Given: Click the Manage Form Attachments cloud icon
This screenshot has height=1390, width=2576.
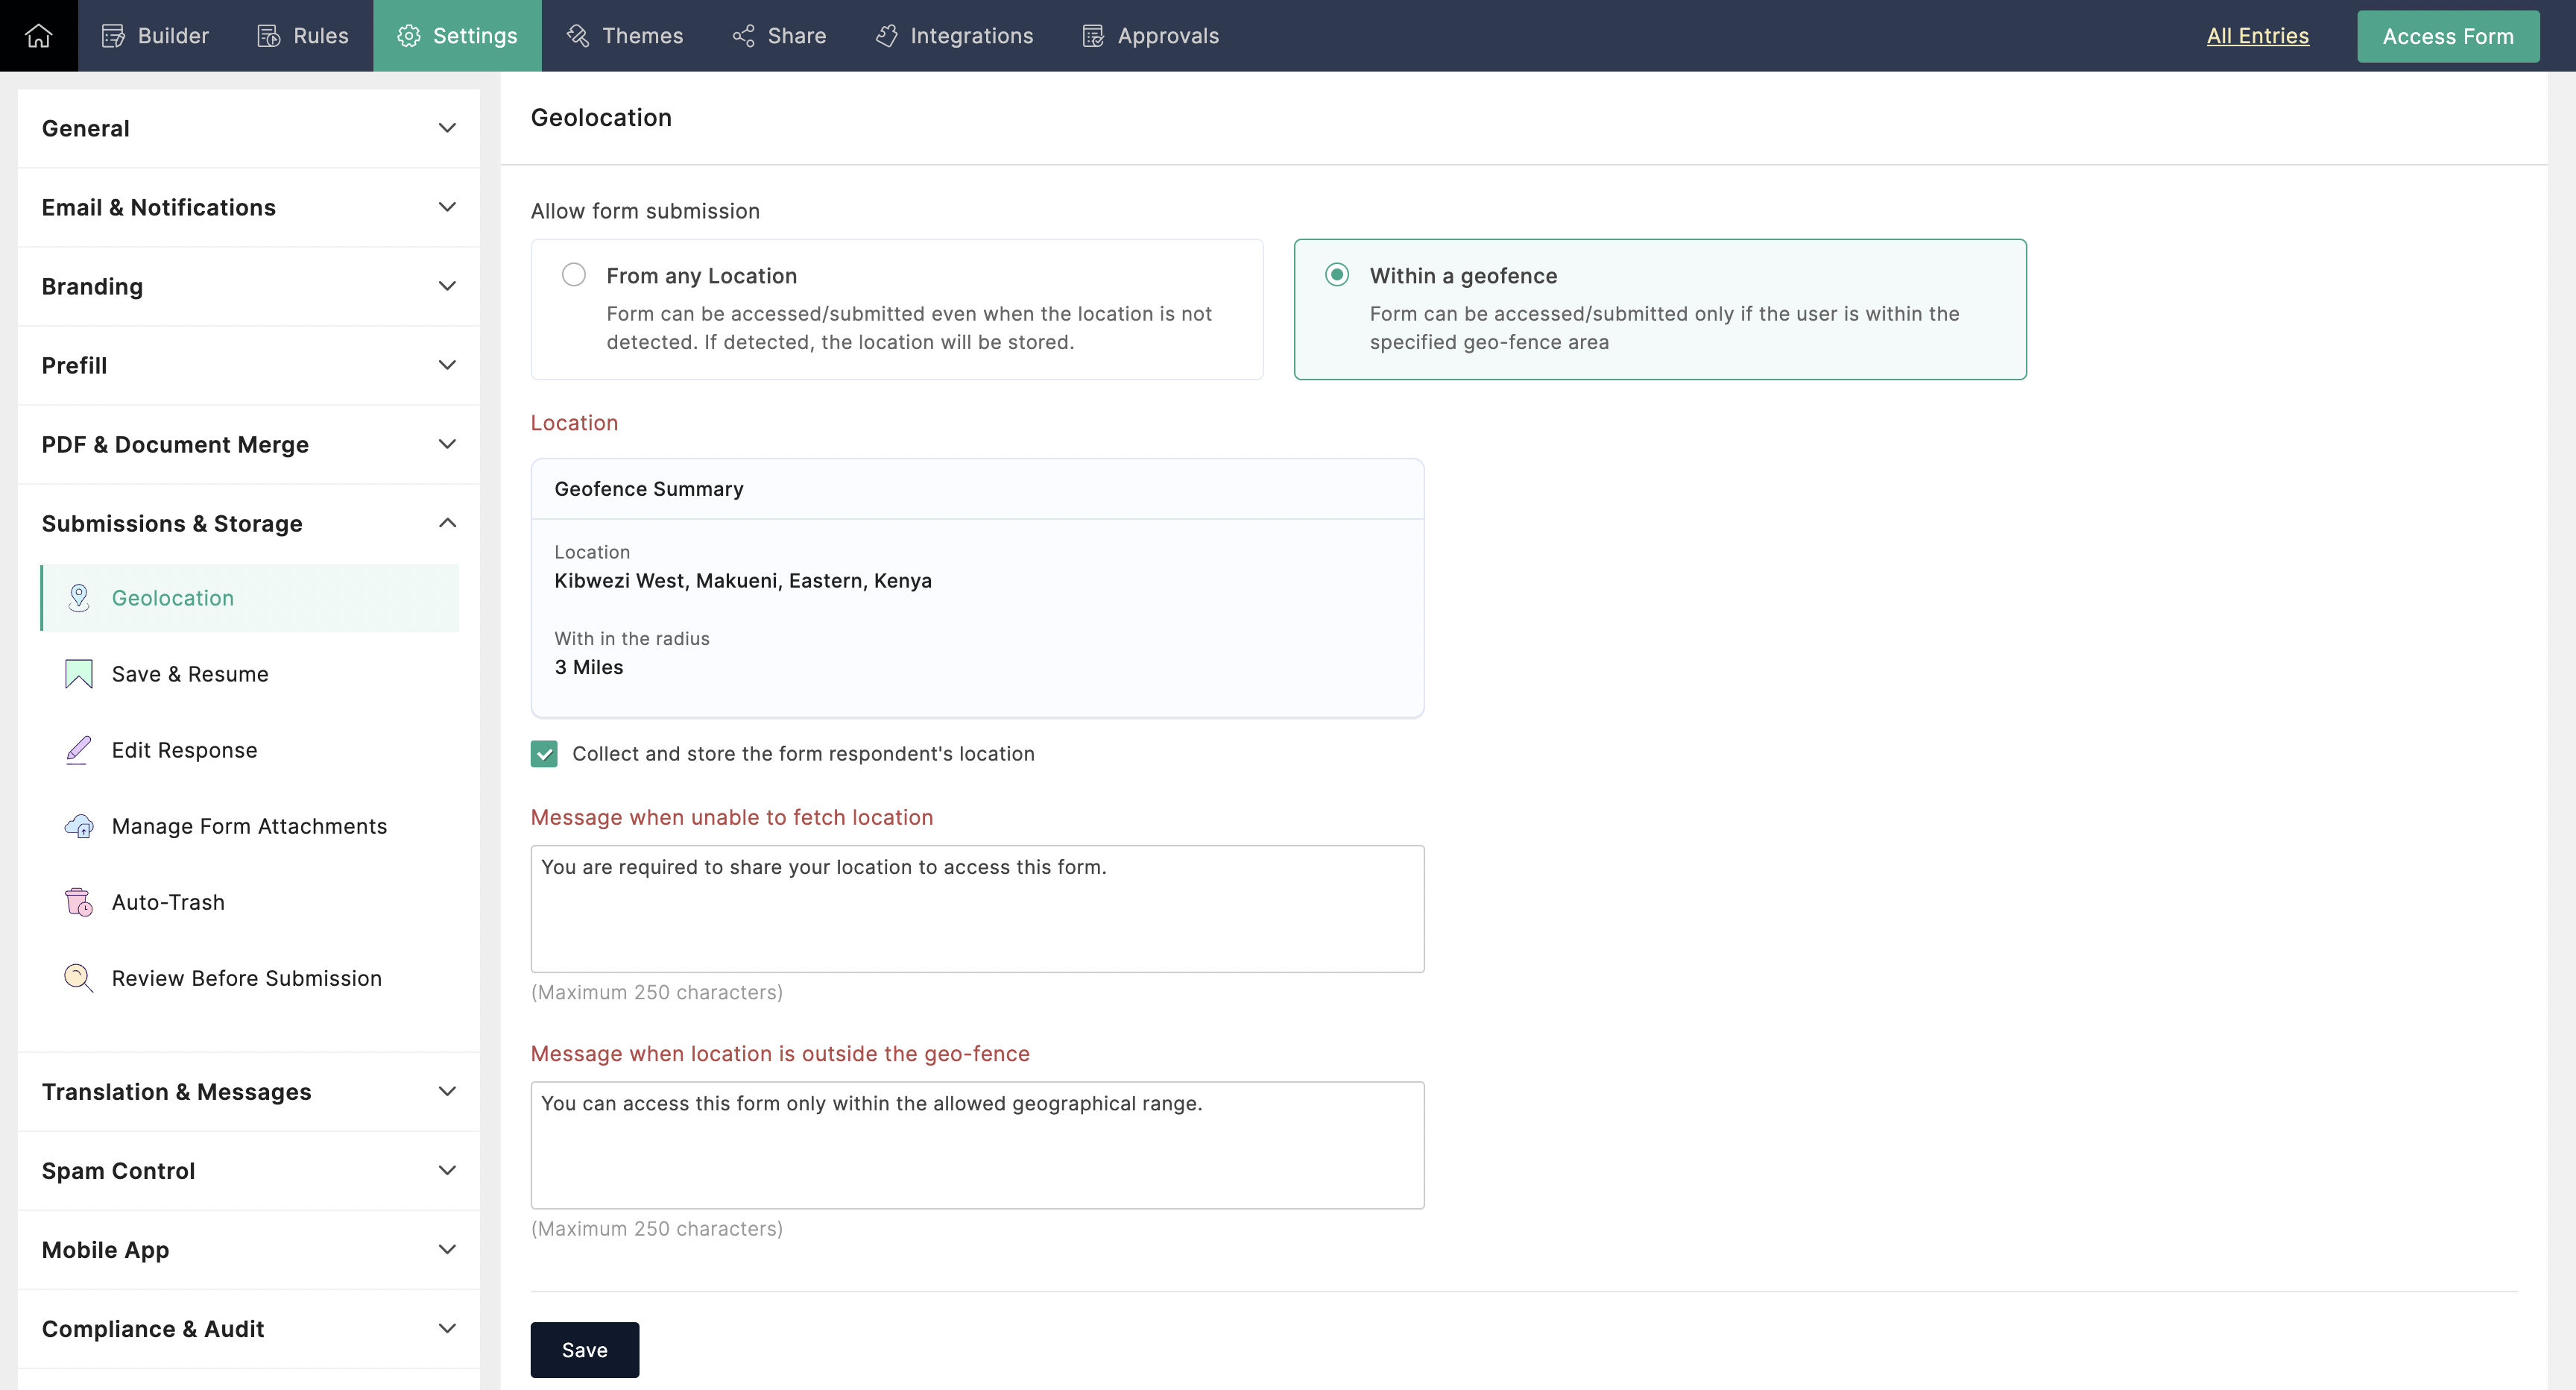Looking at the screenshot, I should coord(79,825).
